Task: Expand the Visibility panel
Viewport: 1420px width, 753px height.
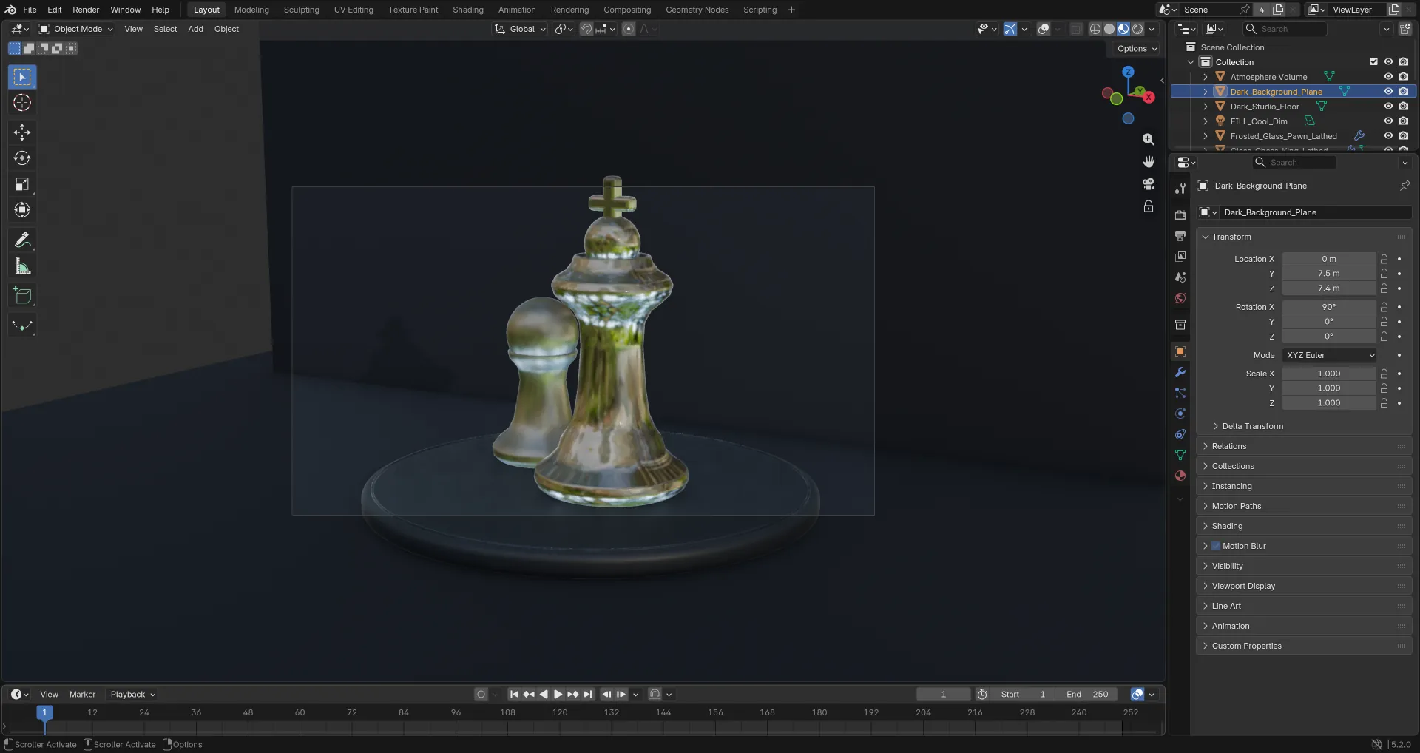Action: [1304, 566]
